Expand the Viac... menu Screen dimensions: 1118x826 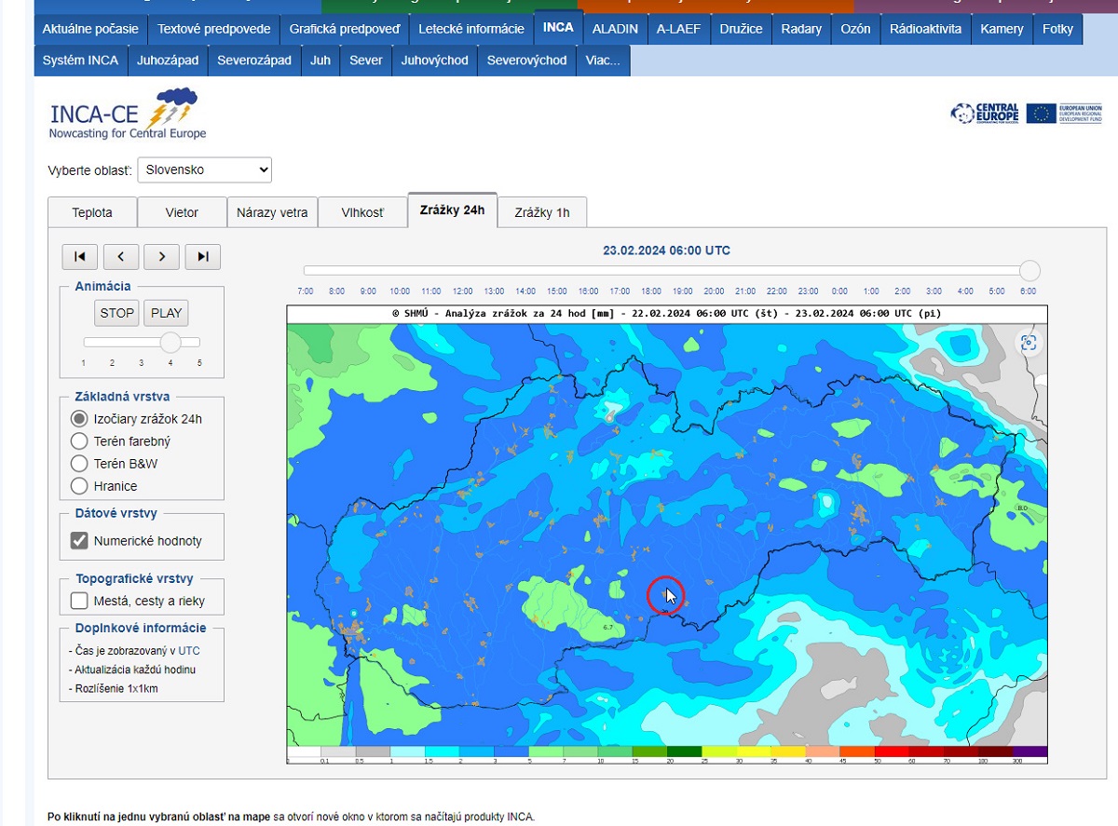click(x=603, y=61)
